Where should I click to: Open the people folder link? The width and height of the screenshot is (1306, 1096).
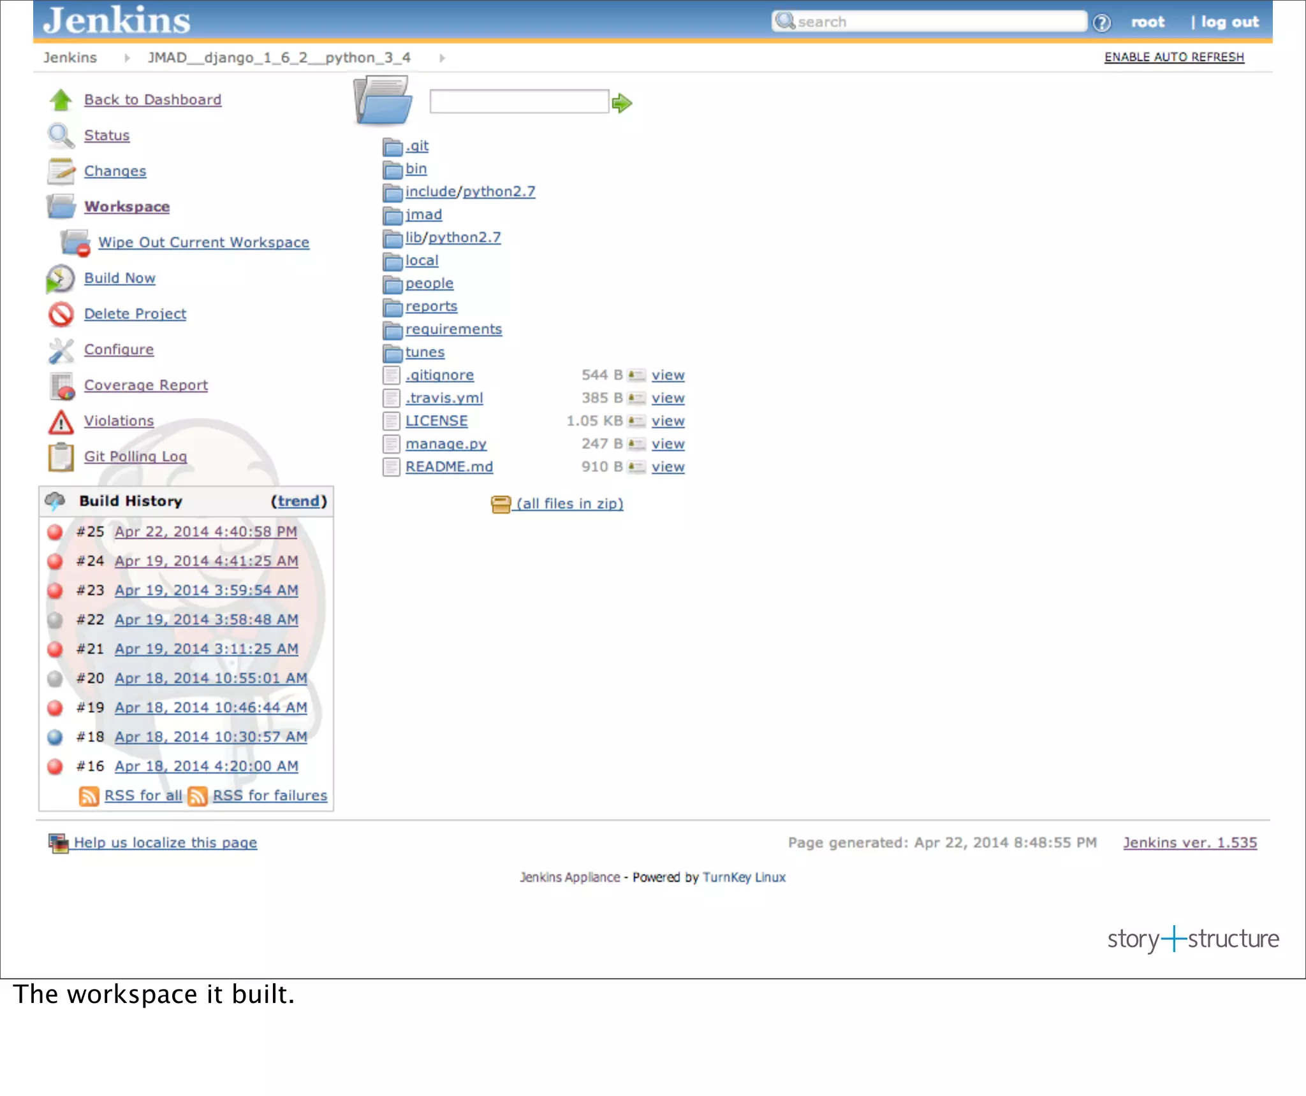click(x=429, y=284)
